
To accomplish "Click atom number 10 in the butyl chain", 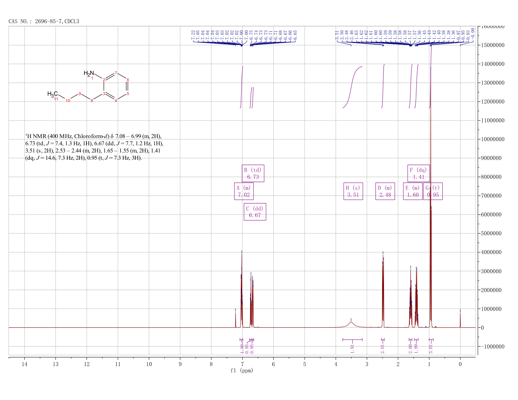I will (x=68, y=100).
